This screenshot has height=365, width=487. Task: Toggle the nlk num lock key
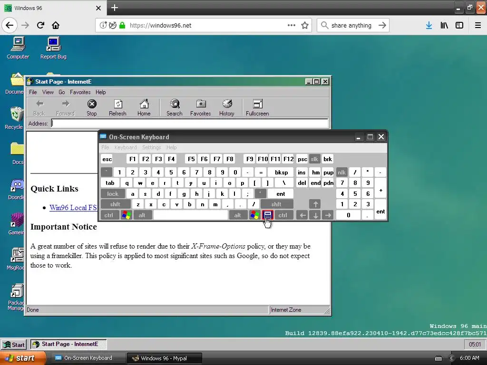pos(341,172)
